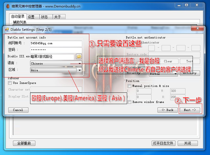The width and height of the screenshot is (210, 155).
Task: Switch to the 设置 tab
Action: [32, 17]
